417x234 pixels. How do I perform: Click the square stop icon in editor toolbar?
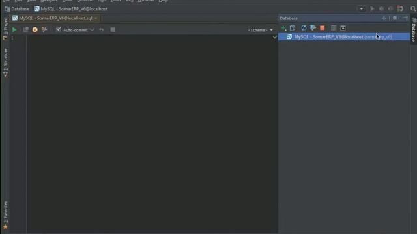113,30
